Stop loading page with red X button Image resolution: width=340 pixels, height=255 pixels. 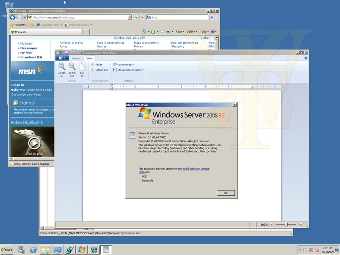[x=142, y=17]
